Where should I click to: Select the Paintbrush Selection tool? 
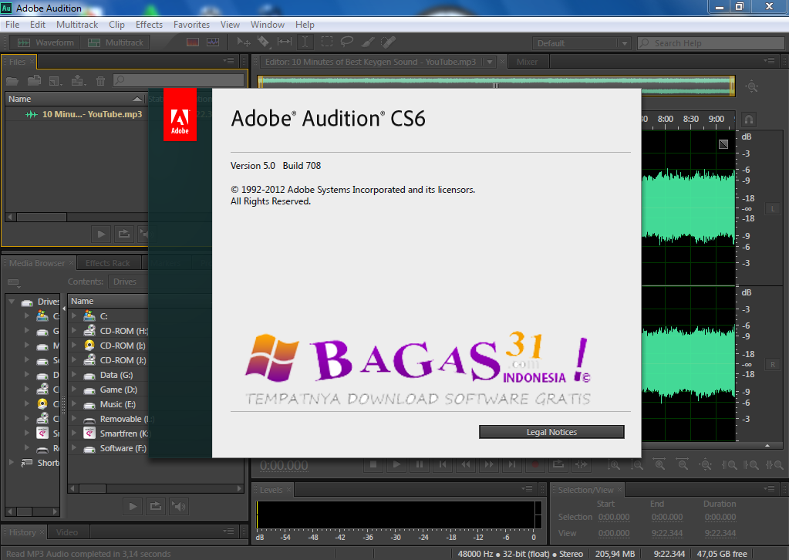coord(368,42)
